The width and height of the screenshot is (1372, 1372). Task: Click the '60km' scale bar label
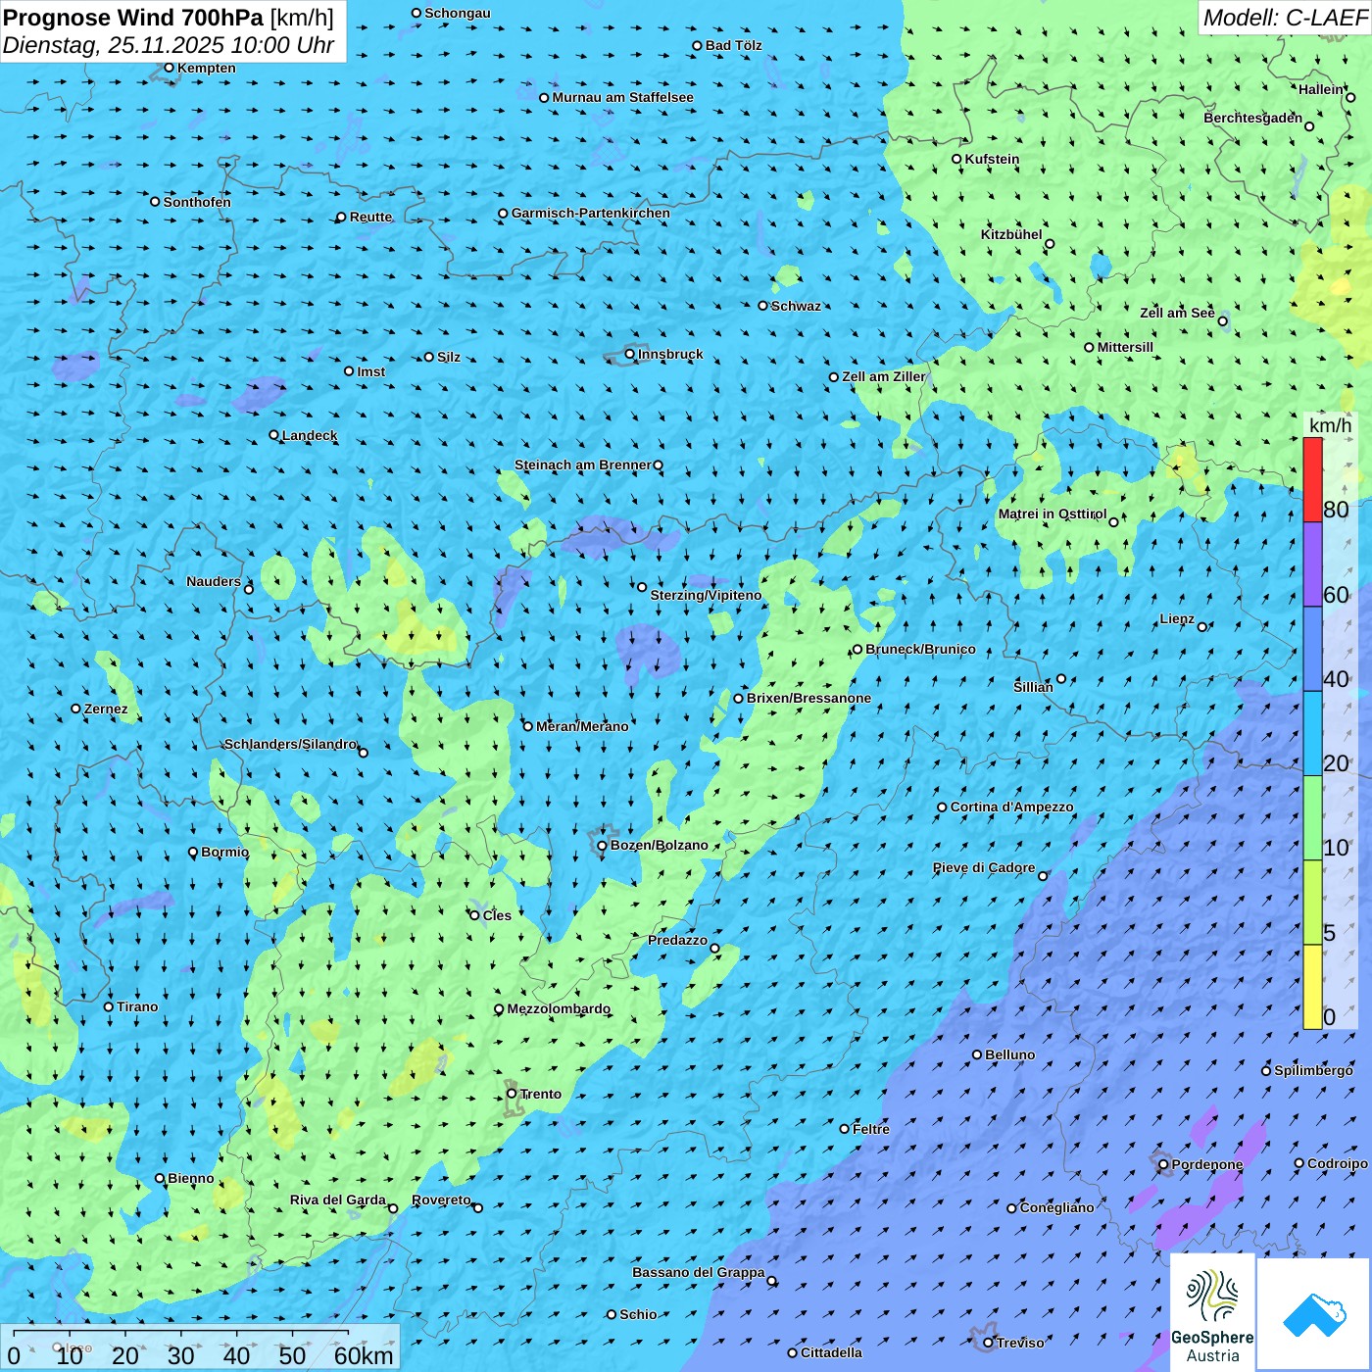pos(364,1355)
